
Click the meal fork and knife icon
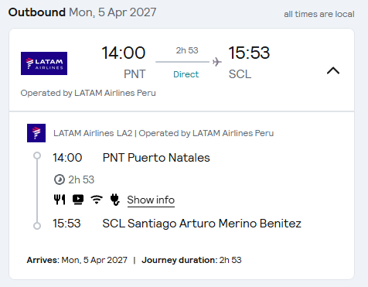click(x=60, y=200)
